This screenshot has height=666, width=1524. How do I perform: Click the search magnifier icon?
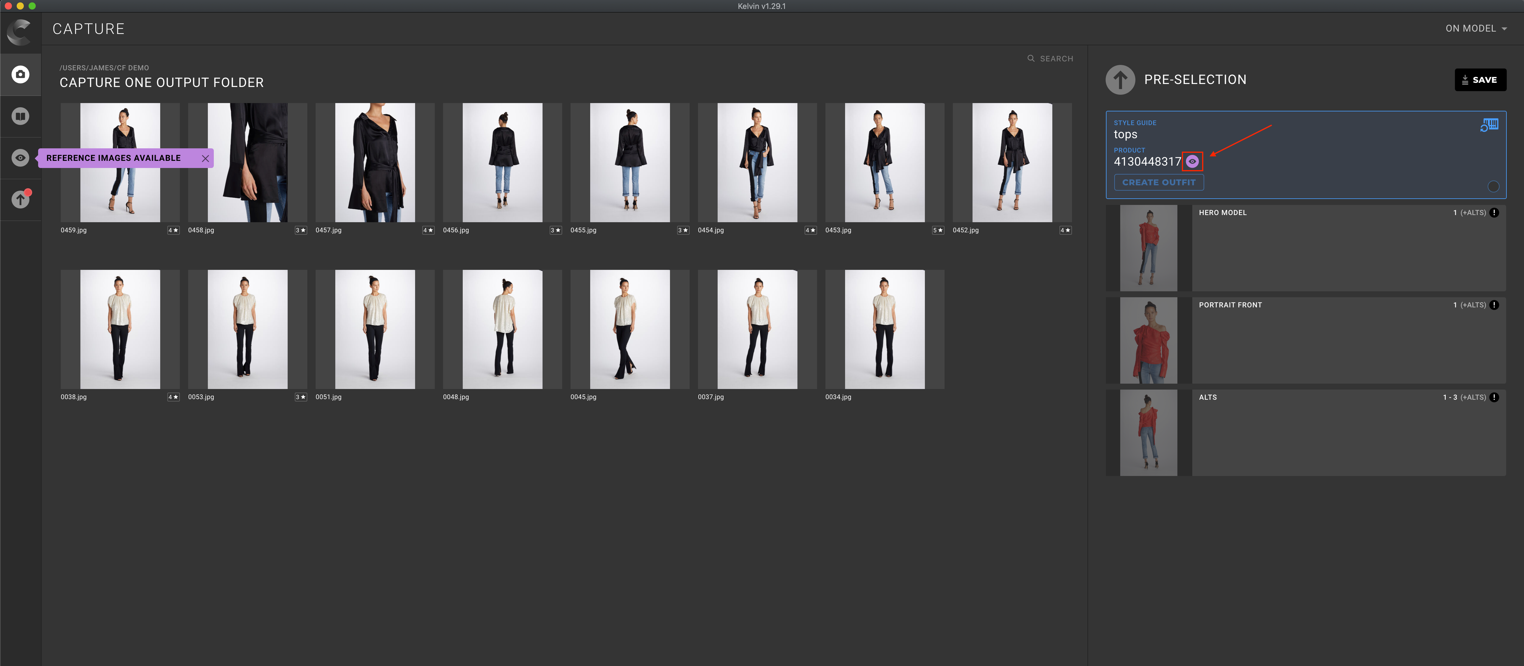point(1031,59)
